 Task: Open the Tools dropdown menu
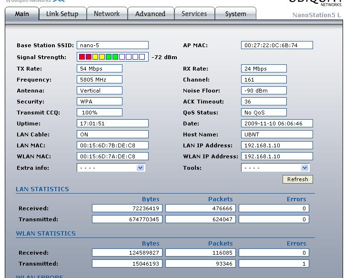point(275,168)
